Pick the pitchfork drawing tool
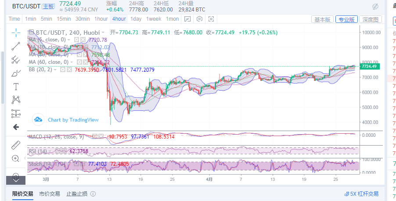Image resolution: width=396 pixels, height=201 pixels. pyautogui.click(x=16, y=59)
